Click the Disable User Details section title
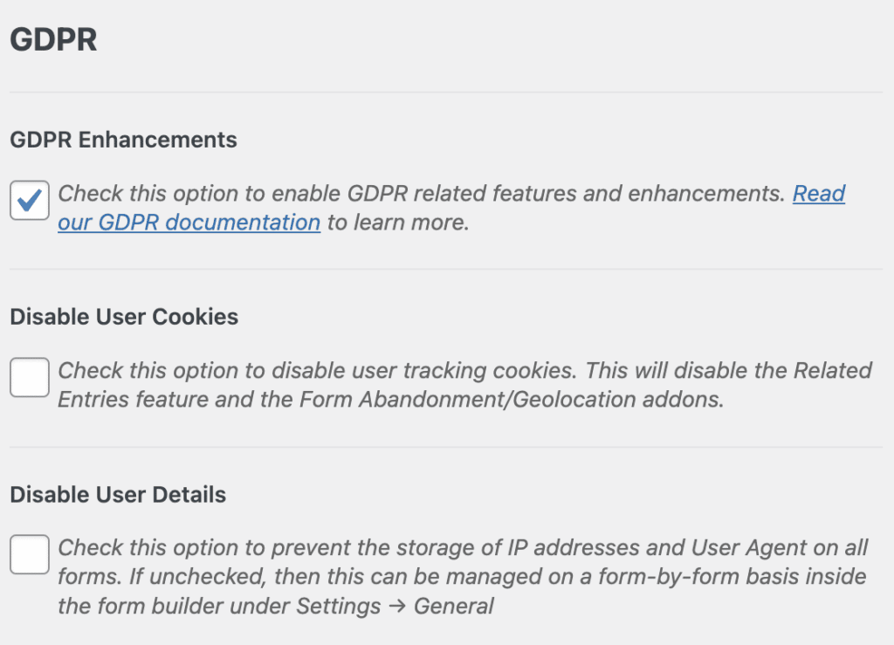Viewport: 894px width, 645px height. click(118, 495)
